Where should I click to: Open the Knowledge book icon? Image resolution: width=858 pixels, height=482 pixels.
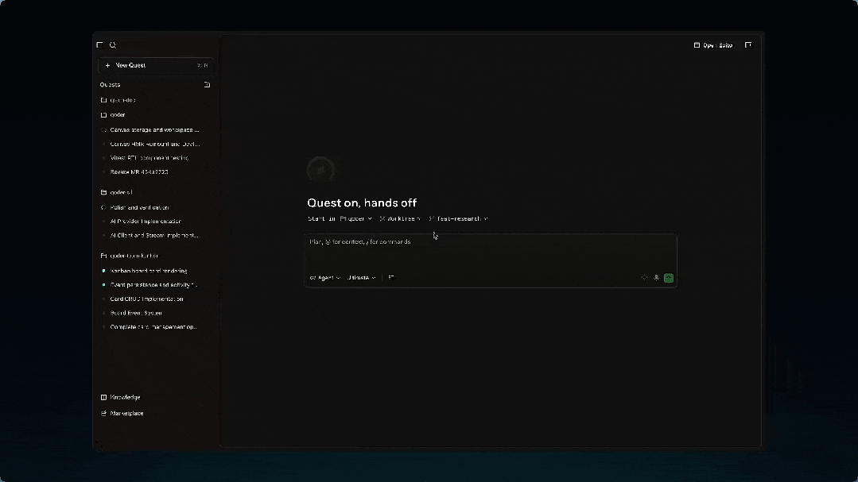[x=103, y=397]
